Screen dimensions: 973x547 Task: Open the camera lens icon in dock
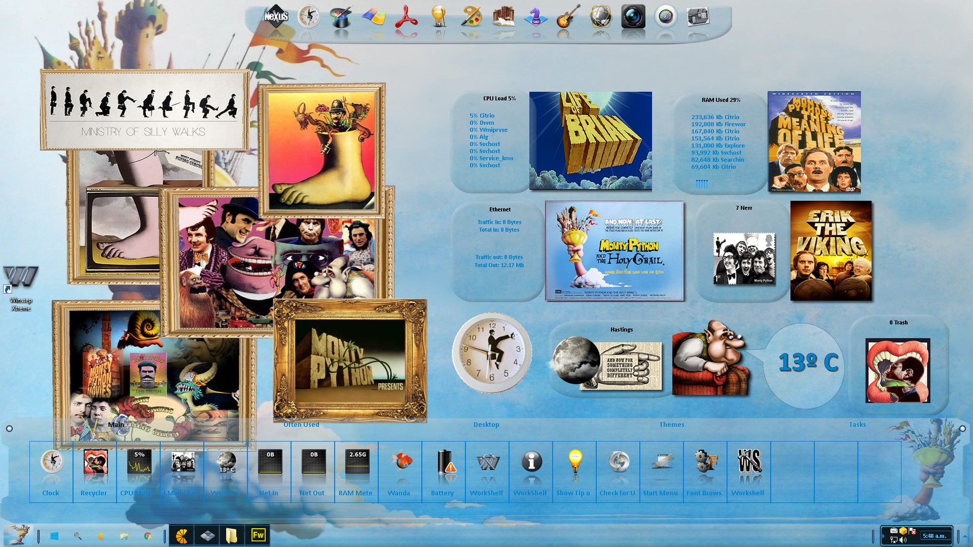[633, 17]
